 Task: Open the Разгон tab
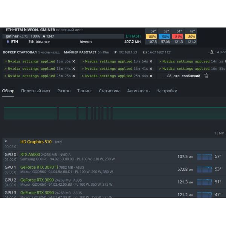pos(64,91)
